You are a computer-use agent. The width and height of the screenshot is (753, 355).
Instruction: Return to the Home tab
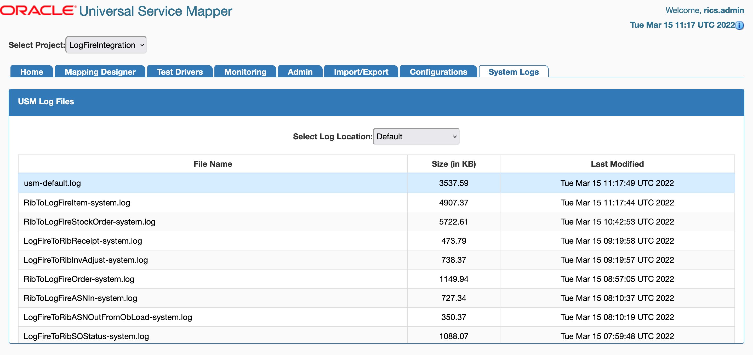[x=31, y=72]
